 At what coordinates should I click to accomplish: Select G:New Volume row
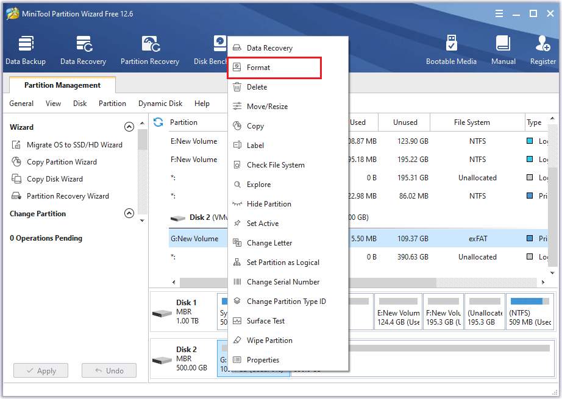198,239
